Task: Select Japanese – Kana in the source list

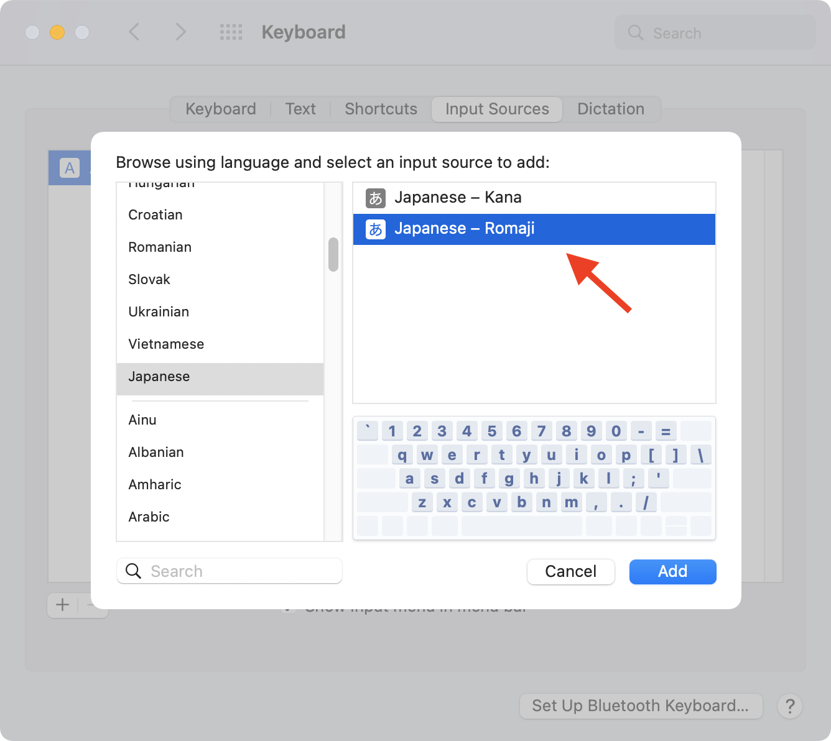Action: (x=458, y=197)
